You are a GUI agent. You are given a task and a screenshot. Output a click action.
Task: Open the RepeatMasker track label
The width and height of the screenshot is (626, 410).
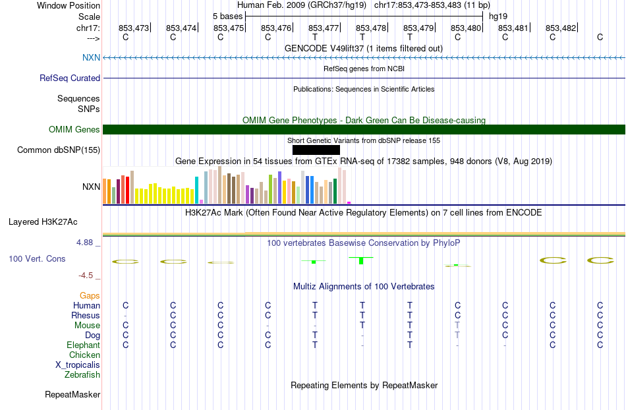(72, 394)
